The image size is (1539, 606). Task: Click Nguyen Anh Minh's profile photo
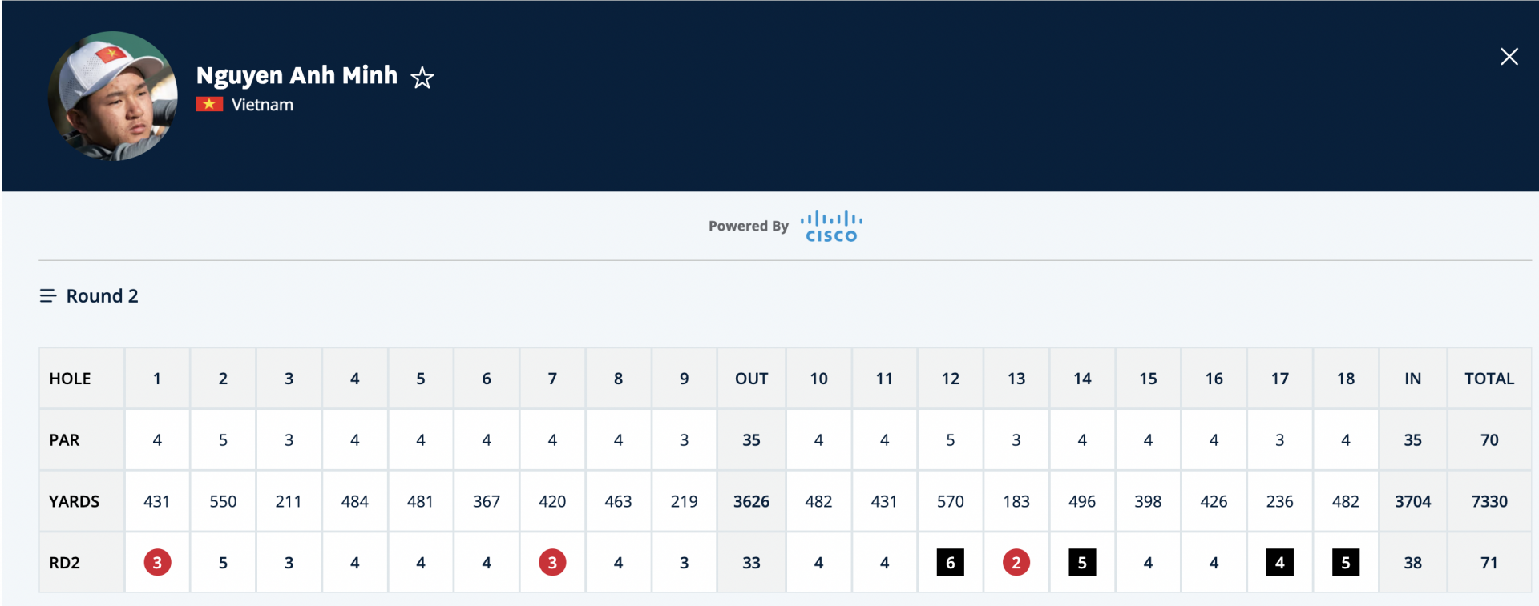click(x=113, y=96)
